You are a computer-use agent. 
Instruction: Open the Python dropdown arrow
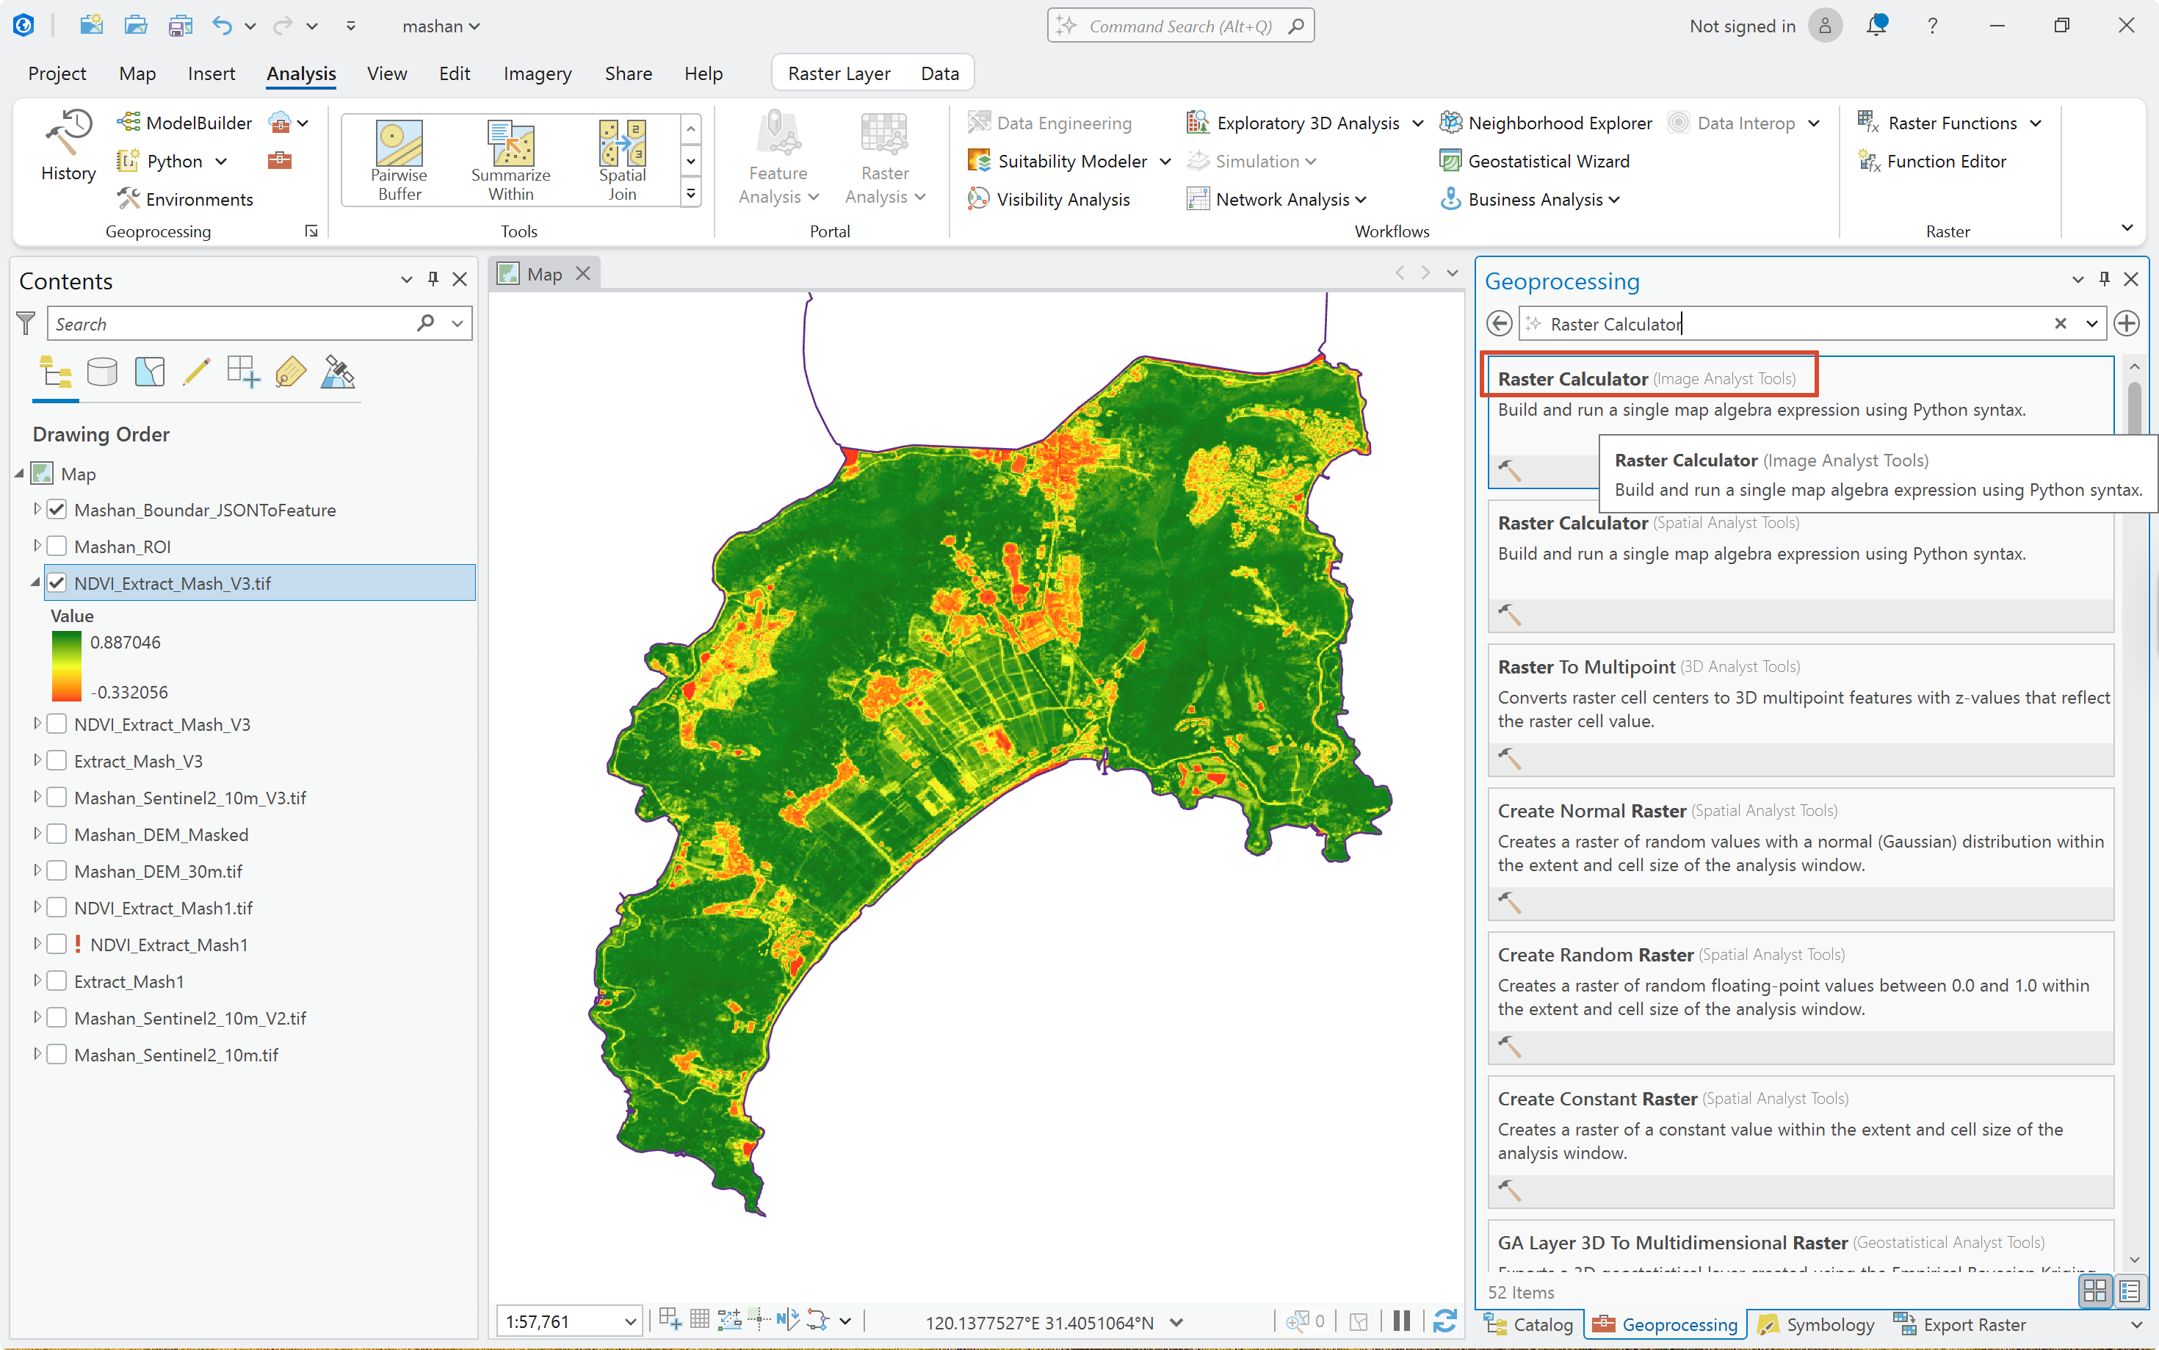(x=221, y=162)
